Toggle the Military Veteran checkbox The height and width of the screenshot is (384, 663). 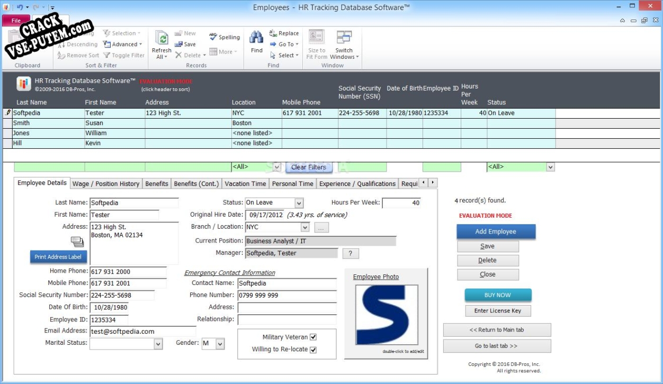tap(313, 337)
